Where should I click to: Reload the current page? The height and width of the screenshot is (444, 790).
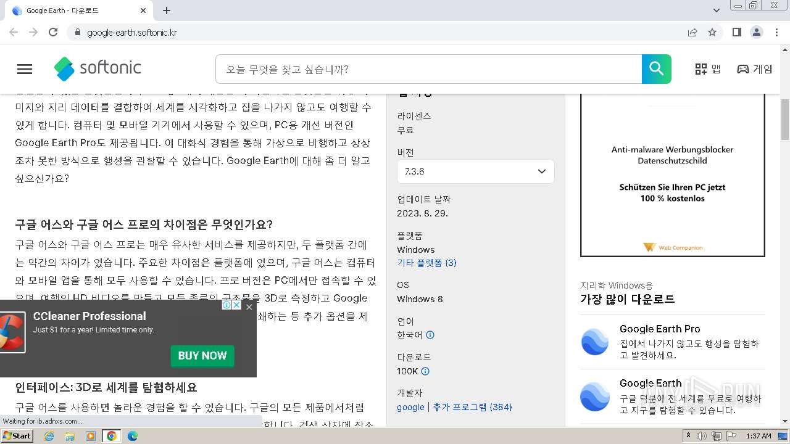(x=53, y=32)
